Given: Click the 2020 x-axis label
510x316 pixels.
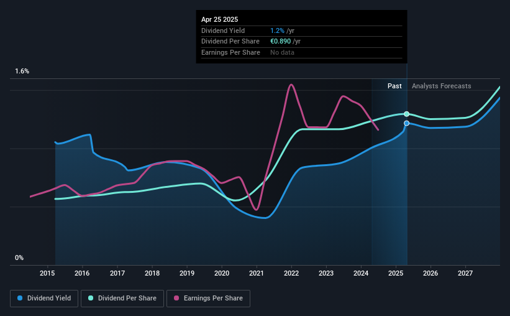Looking at the screenshot, I should pos(222,273).
